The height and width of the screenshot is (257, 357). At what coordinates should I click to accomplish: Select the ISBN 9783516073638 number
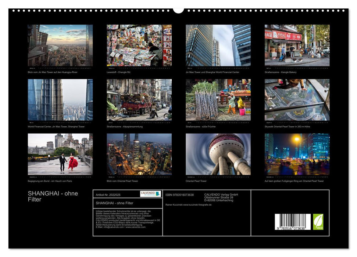pos(181,195)
